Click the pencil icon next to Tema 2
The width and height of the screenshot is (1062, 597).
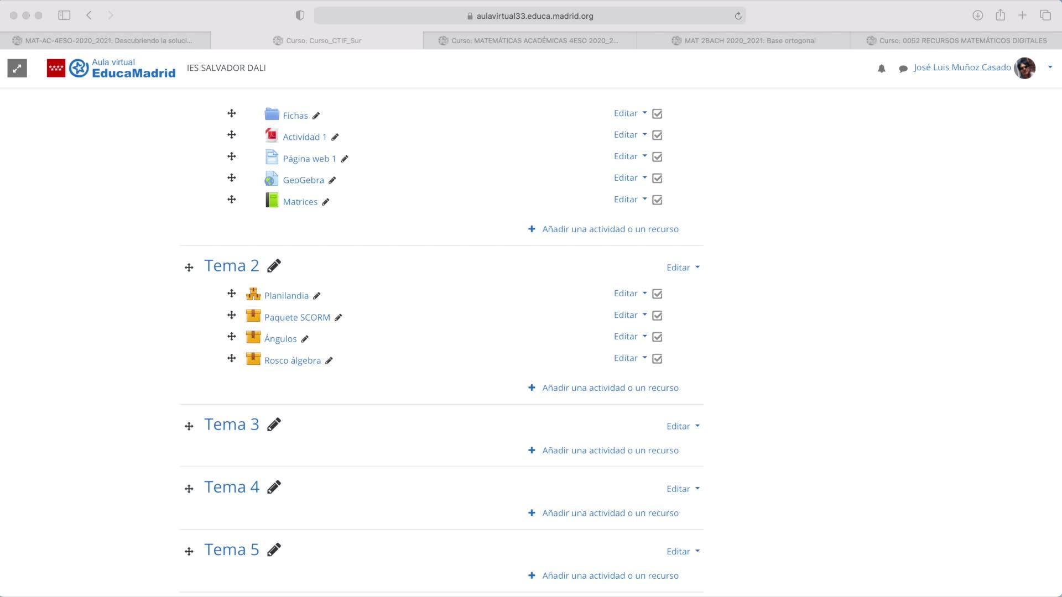pos(274,266)
